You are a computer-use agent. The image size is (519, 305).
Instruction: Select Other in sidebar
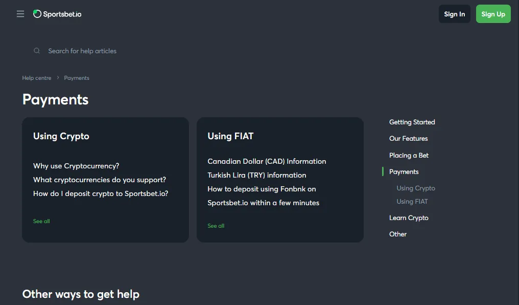[x=398, y=234]
